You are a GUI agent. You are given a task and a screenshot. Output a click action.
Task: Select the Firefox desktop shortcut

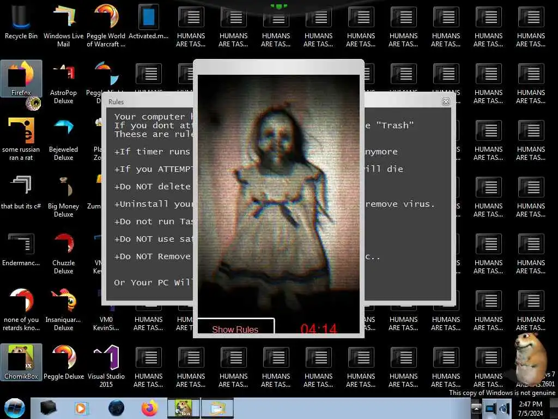pos(21,79)
